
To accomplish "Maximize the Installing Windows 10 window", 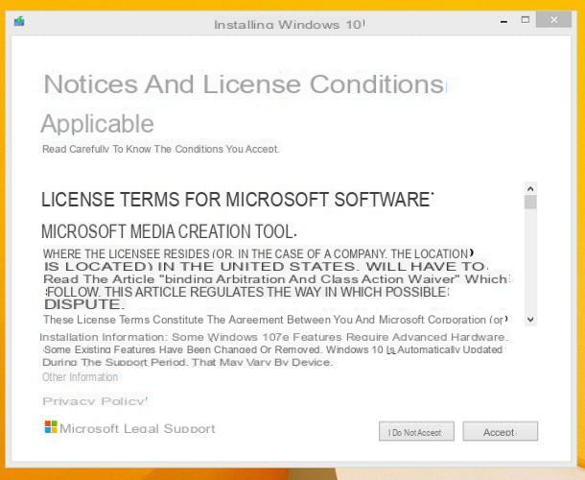I will coord(526,20).
